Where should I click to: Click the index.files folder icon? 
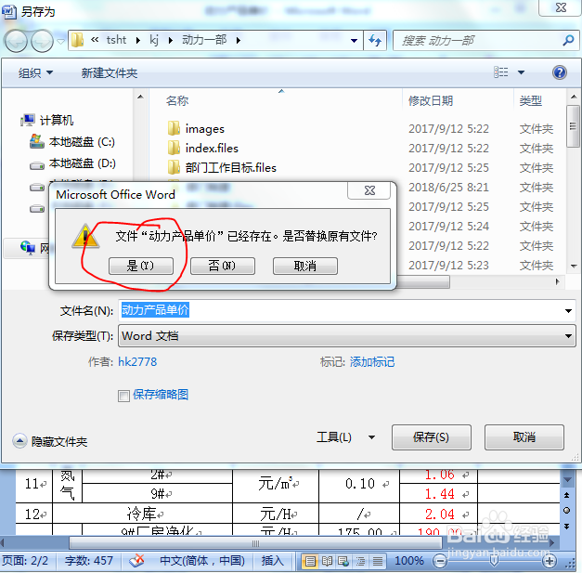click(174, 148)
